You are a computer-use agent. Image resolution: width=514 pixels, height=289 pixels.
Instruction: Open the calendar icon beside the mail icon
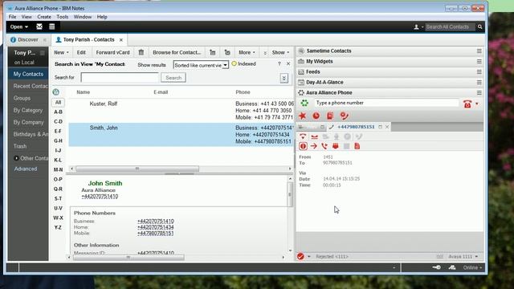click(x=51, y=26)
